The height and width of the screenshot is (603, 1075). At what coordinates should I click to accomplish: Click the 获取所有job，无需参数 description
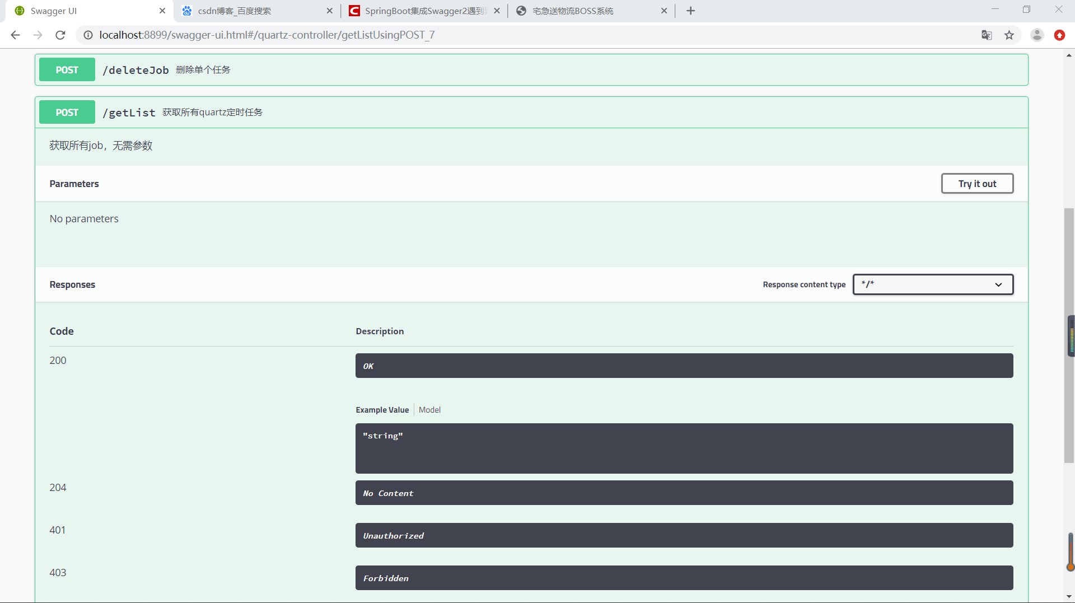[x=101, y=146]
